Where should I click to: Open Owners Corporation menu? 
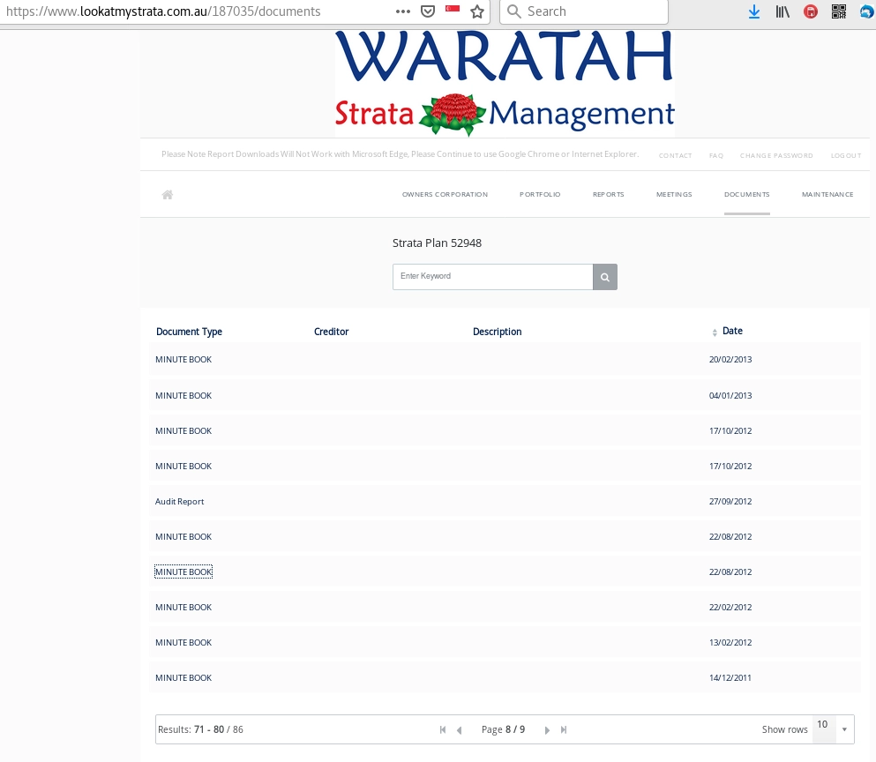pos(445,194)
